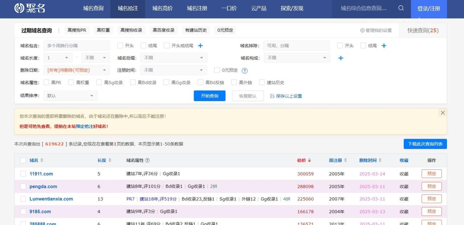Open the maximum 域名长度 不限 dropdown
Screen dimensions: 464x225
click(x=96, y=58)
